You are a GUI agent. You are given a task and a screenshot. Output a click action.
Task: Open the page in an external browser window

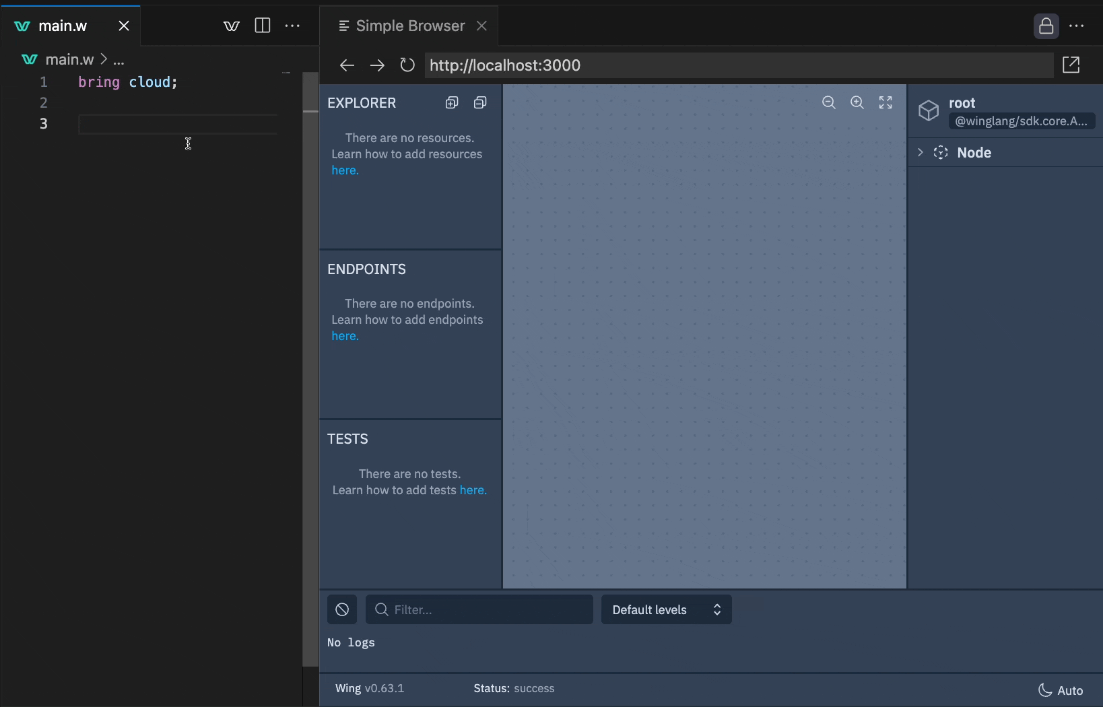tap(1071, 65)
